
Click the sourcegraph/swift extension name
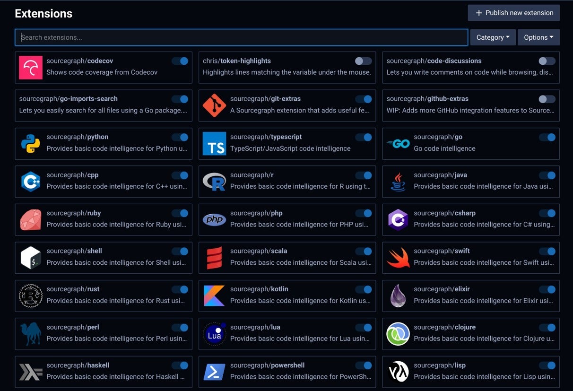pyautogui.click(x=442, y=251)
